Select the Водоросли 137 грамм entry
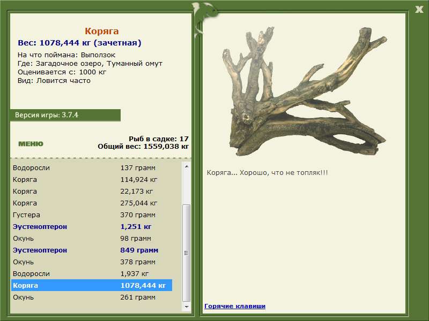The width and height of the screenshot is (429, 321). (x=92, y=167)
